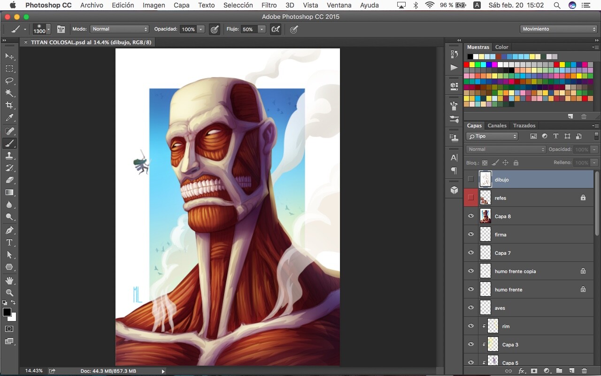The height and width of the screenshot is (376, 601).
Task: Open Spotlight search in menu bar
Action: (x=557, y=5)
